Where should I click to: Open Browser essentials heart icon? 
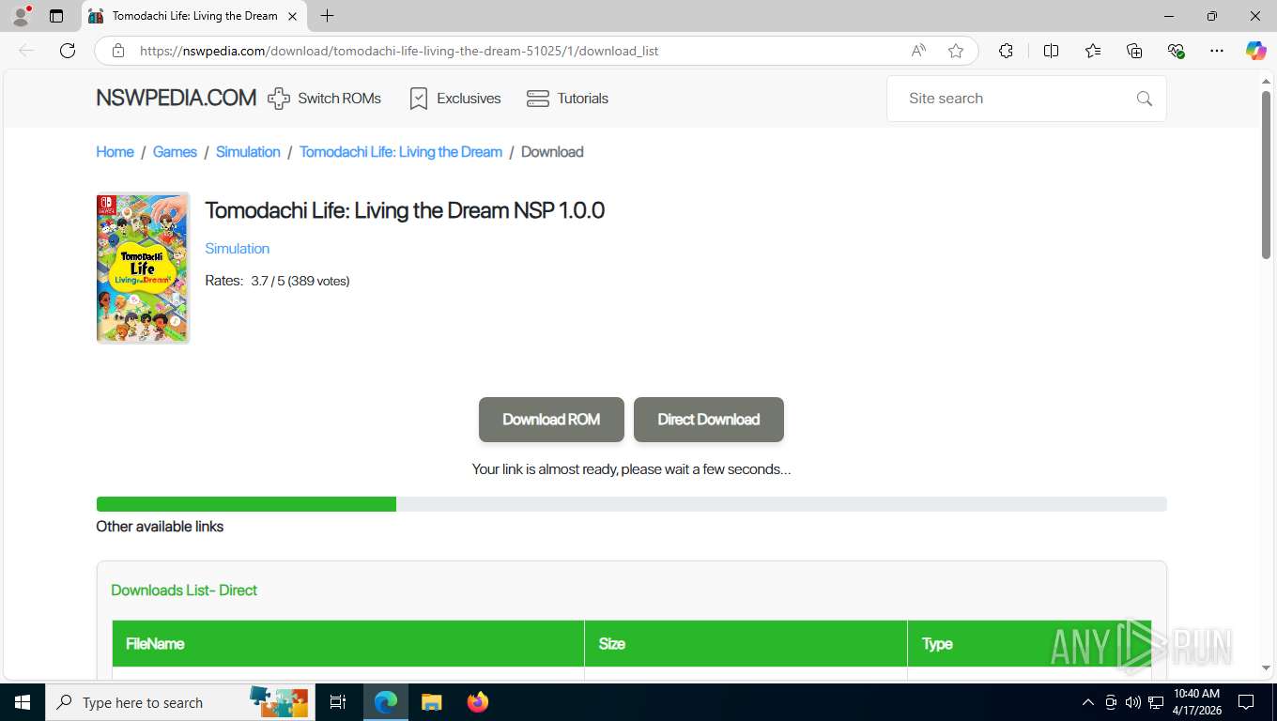point(1176,51)
